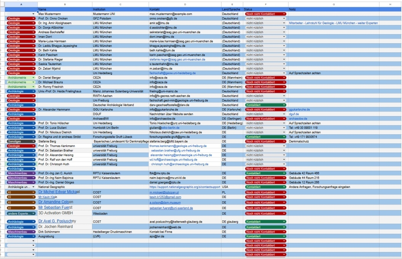
Task: Open Kontaktiert status for Dr. Jochen Reinhard
Action: (x=266, y=227)
